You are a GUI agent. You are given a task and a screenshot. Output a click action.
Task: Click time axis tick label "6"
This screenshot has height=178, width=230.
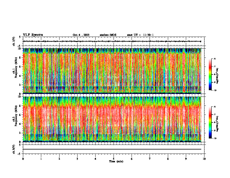click(132, 159)
